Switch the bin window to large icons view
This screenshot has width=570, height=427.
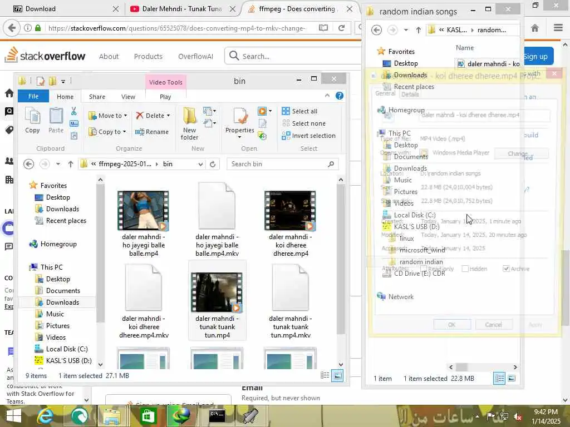click(337, 376)
